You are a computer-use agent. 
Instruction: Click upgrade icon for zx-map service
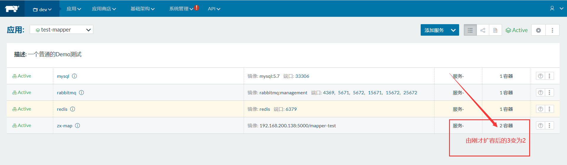540,126
